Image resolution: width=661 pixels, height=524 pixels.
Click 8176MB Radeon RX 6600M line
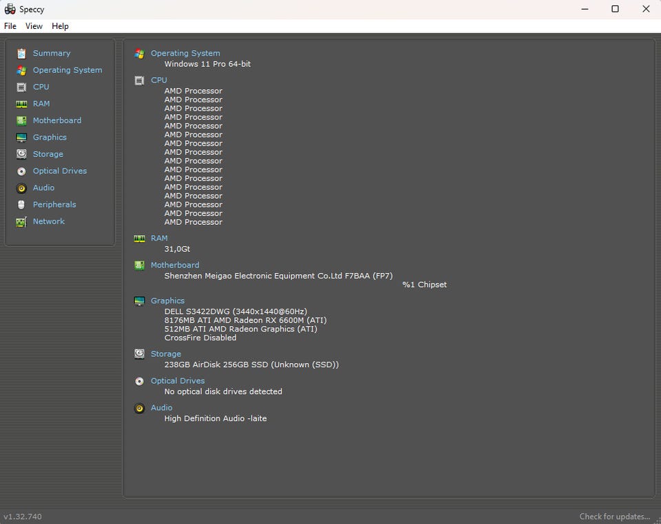[x=246, y=320]
